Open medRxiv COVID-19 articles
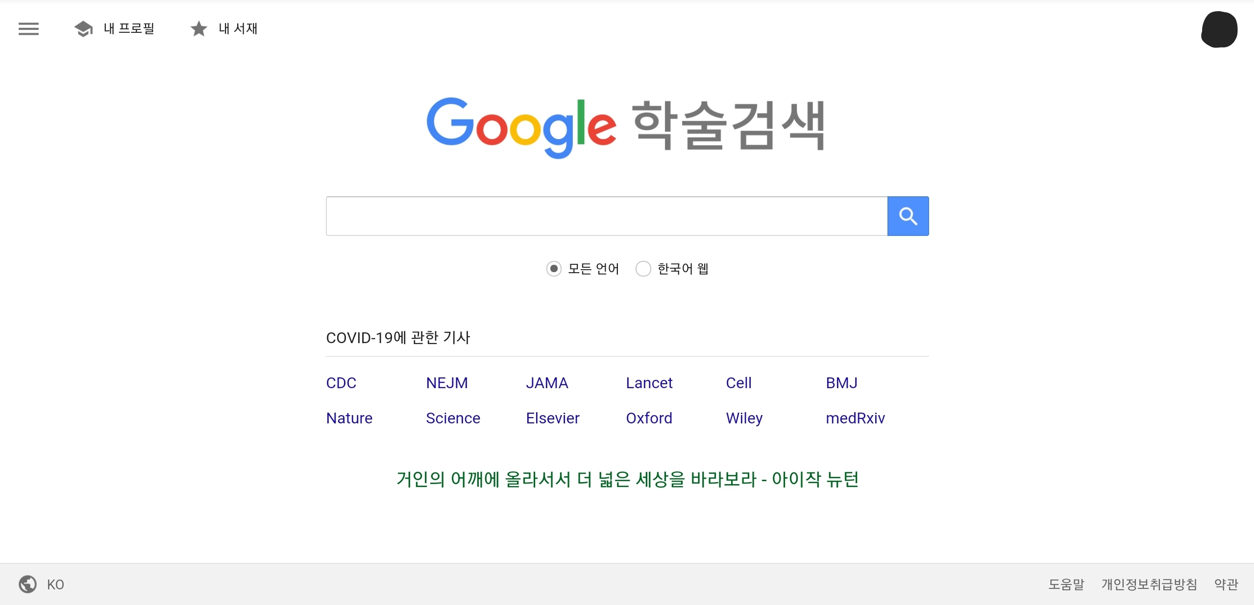This screenshot has width=1254, height=605. [856, 418]
